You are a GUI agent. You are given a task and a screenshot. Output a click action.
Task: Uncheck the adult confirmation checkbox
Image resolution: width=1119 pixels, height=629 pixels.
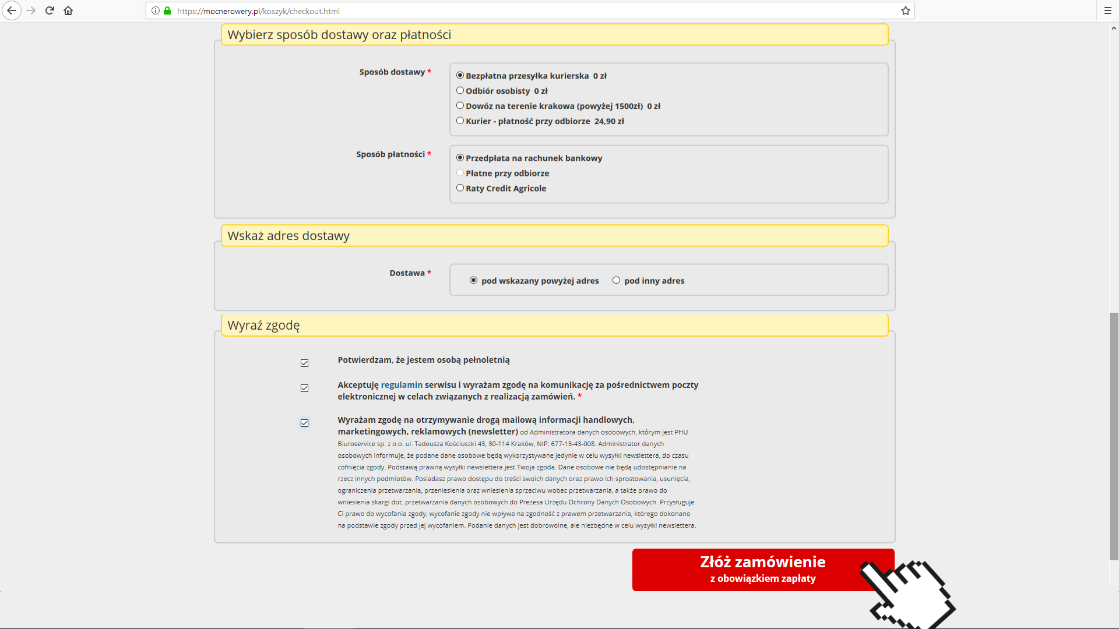coord(304,363)
